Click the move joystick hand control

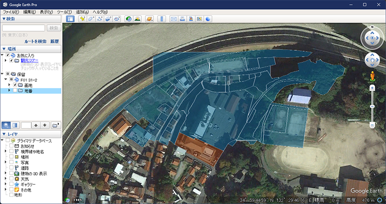coord(372,60)
